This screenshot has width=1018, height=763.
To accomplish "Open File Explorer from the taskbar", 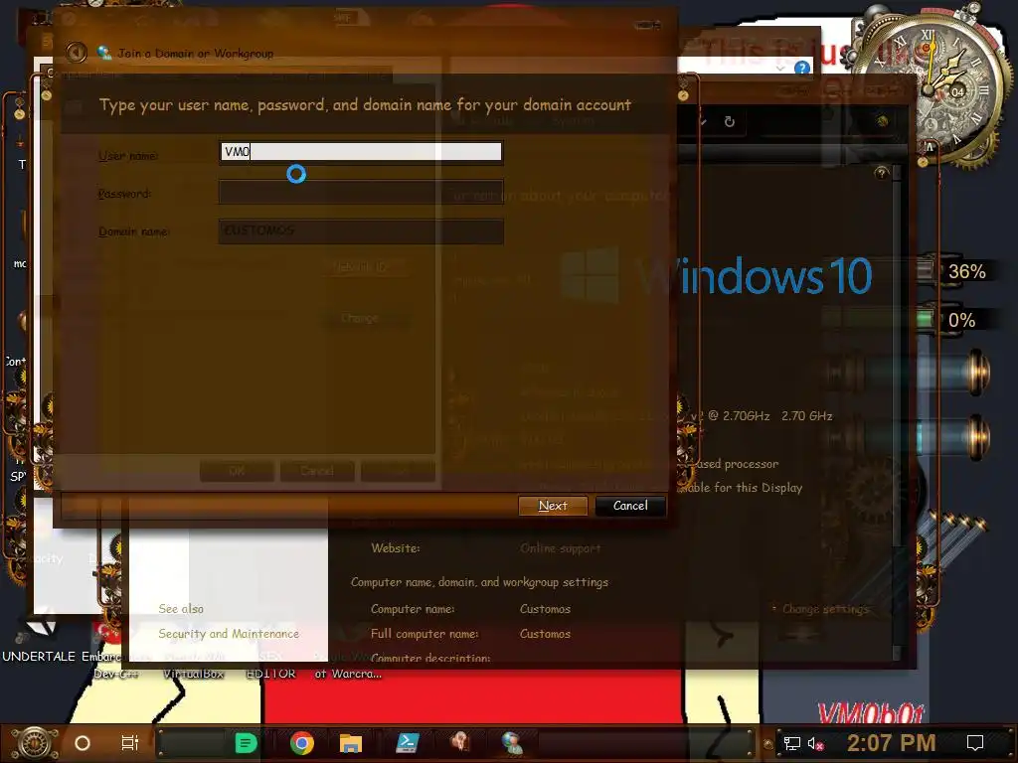I will coord(351,743).
